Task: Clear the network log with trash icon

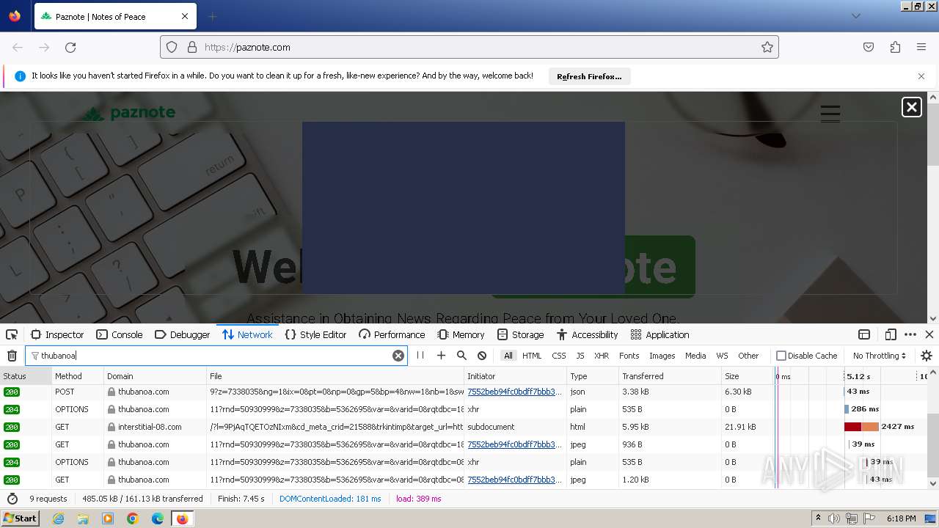Action: click(12, 356)
